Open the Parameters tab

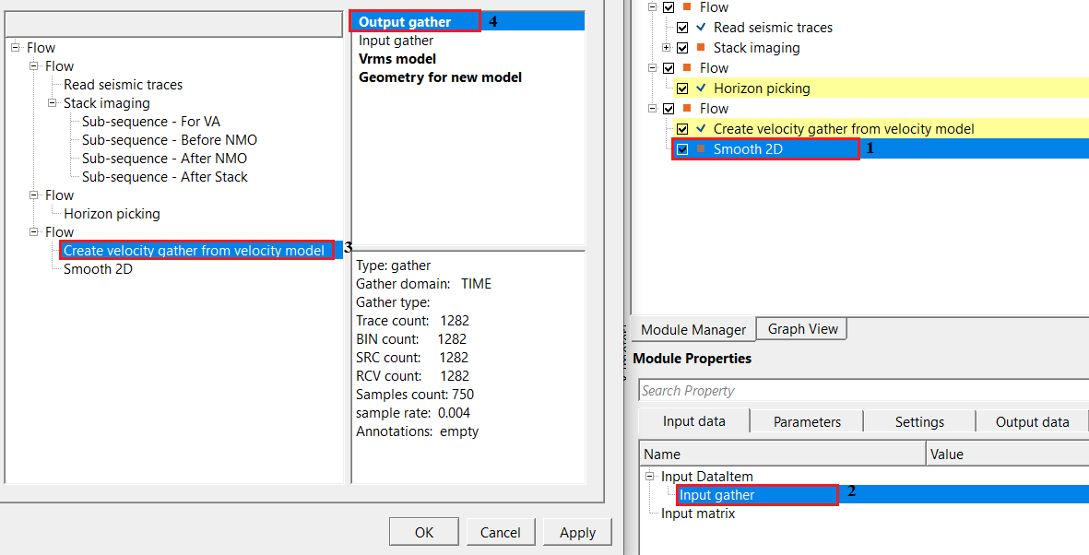point(807,421)
